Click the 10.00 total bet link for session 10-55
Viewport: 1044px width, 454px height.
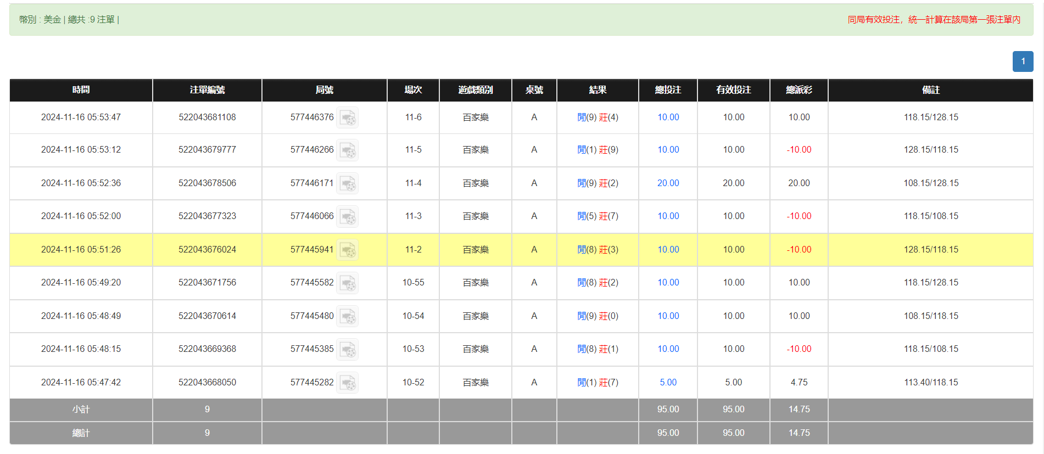[668, 283]
